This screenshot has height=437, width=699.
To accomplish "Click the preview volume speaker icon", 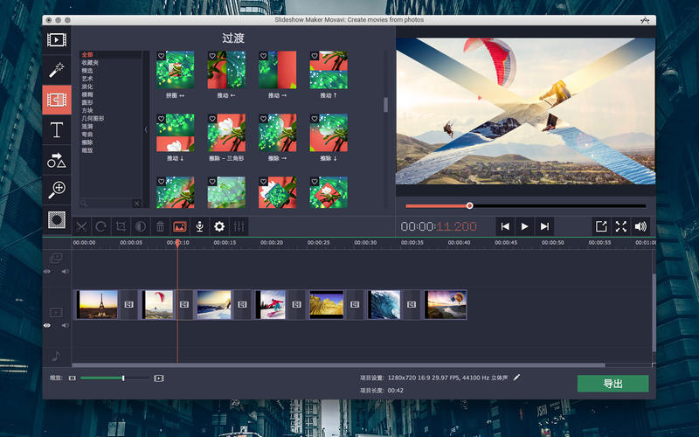I will [640, 226].
